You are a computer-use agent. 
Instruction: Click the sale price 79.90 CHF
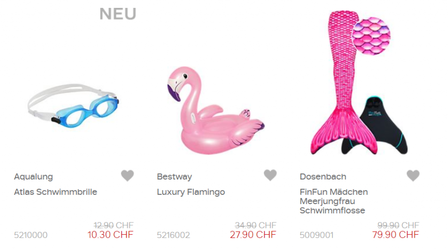(395, 235)
